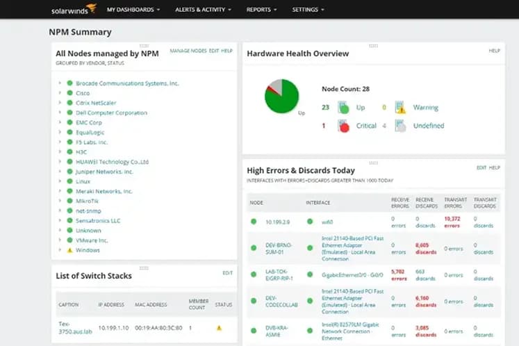This screenshot has height=346, width=519.
Task: Expand the Cisco vendor group
Action: [x=60, y=93]
